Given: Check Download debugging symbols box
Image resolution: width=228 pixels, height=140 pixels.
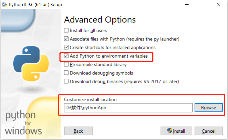Looking at the screenshot, I should [66, 73].
